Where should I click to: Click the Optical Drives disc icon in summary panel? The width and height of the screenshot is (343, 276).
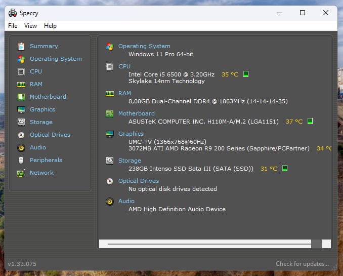pos(110,181)
